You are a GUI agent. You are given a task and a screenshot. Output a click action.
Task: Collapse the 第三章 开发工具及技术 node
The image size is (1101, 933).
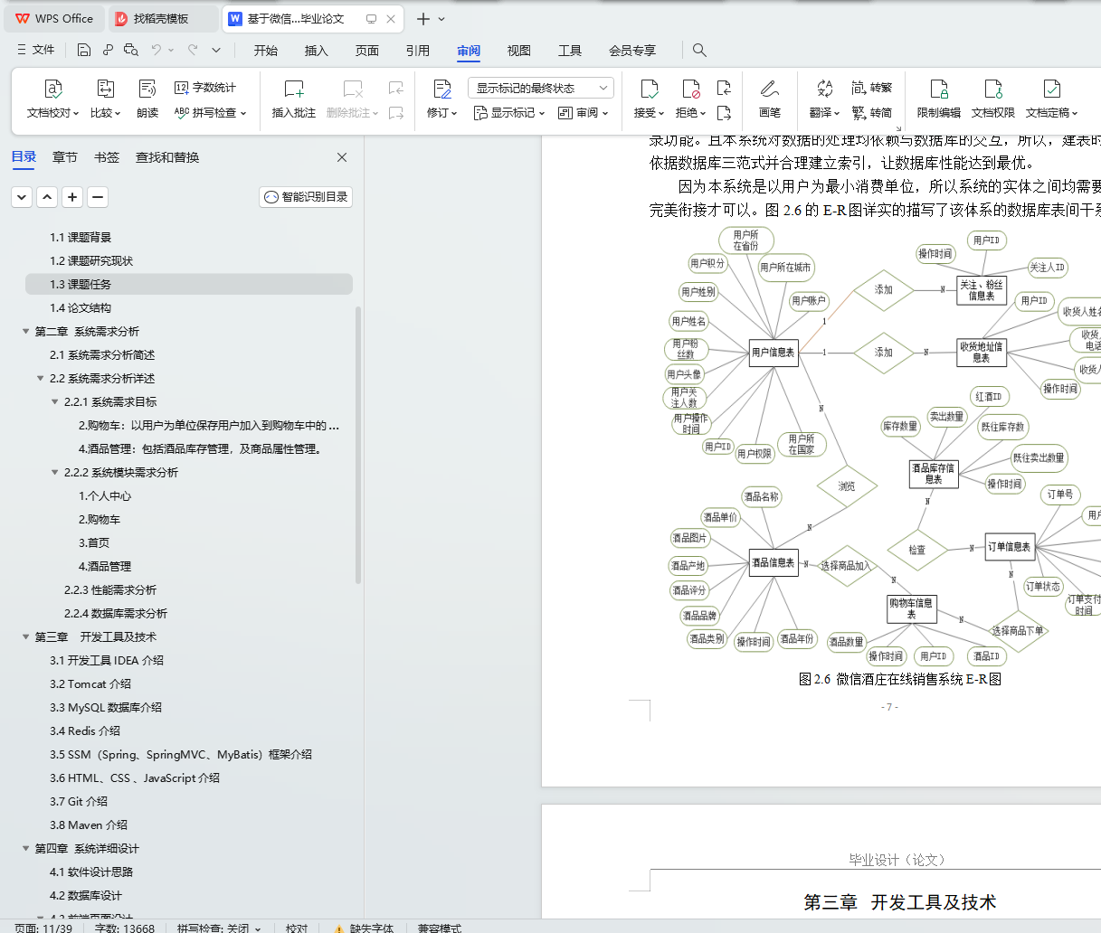pos(26,637)
